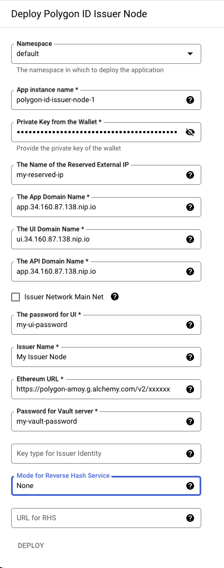Focus the password for UI field
224x568 pixels.
pos(106,325)
